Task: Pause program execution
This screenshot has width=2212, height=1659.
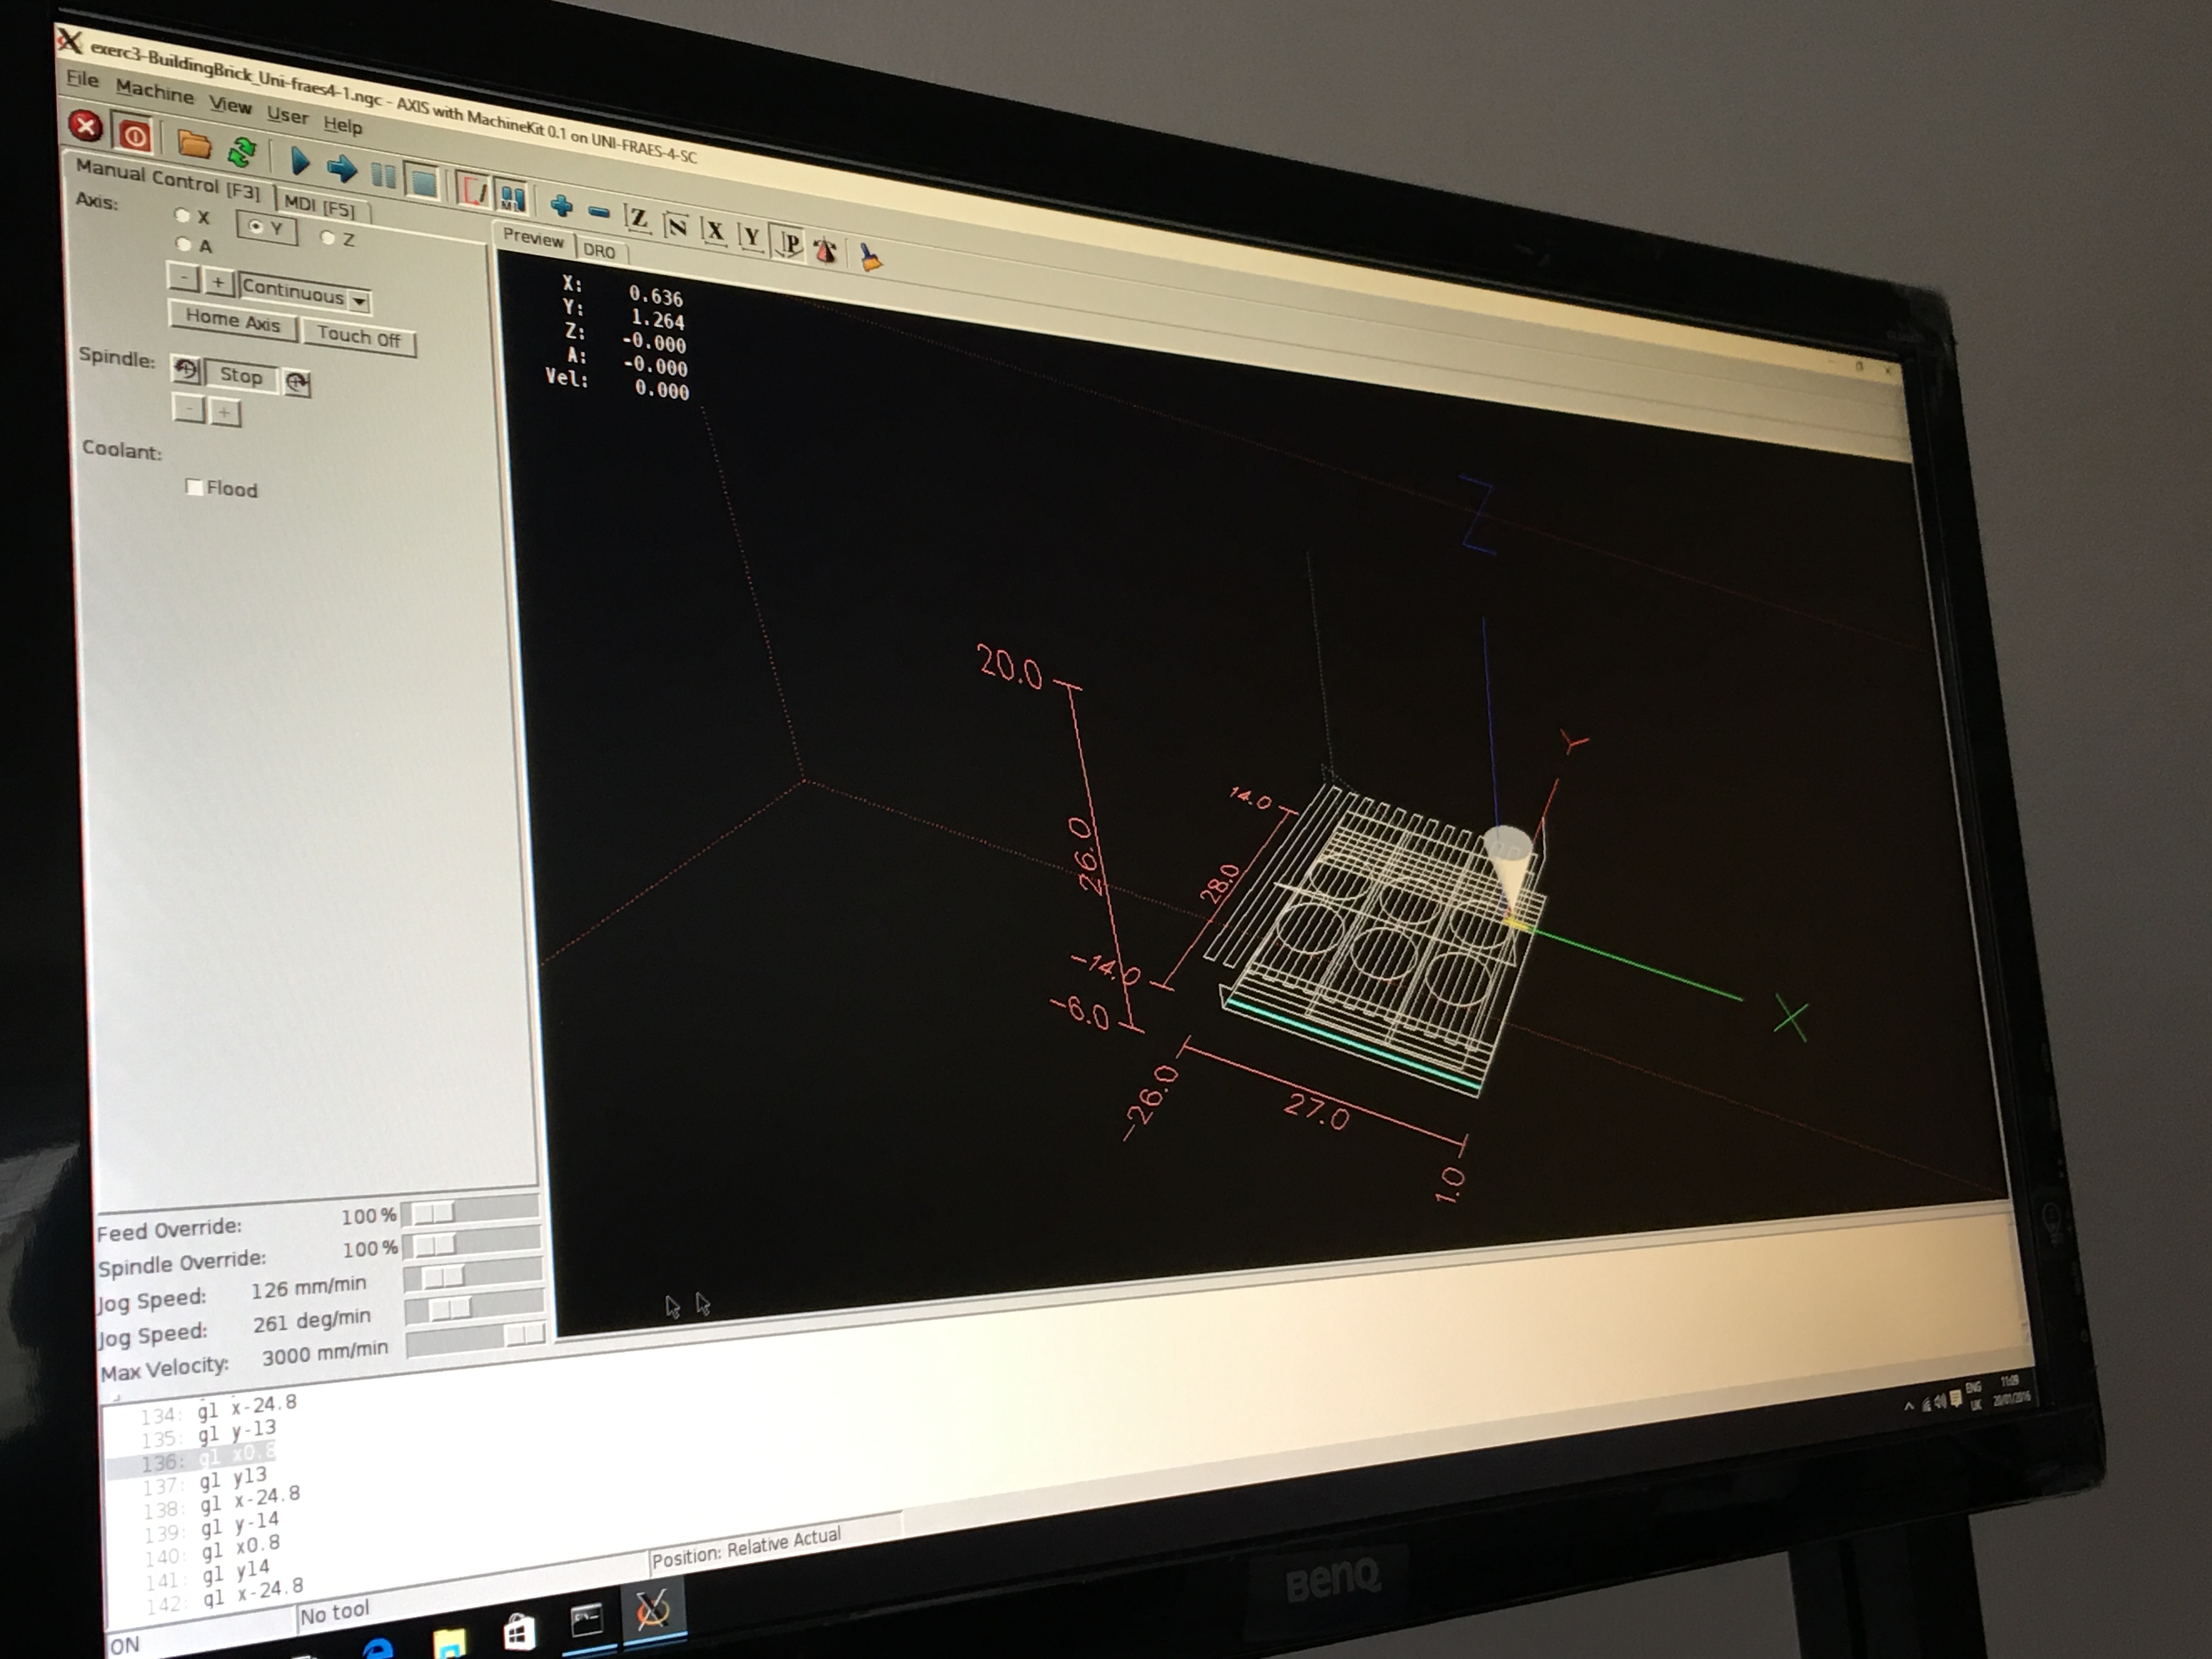Action: point(383,175)
